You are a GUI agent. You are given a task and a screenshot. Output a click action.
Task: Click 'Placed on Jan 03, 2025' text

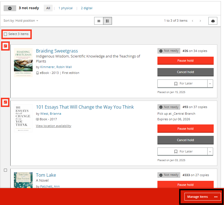(x=171, y=160)
